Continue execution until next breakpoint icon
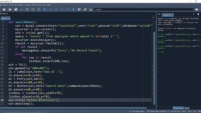The height and width of the screenshot is (113, 201). tap(68, 9)
